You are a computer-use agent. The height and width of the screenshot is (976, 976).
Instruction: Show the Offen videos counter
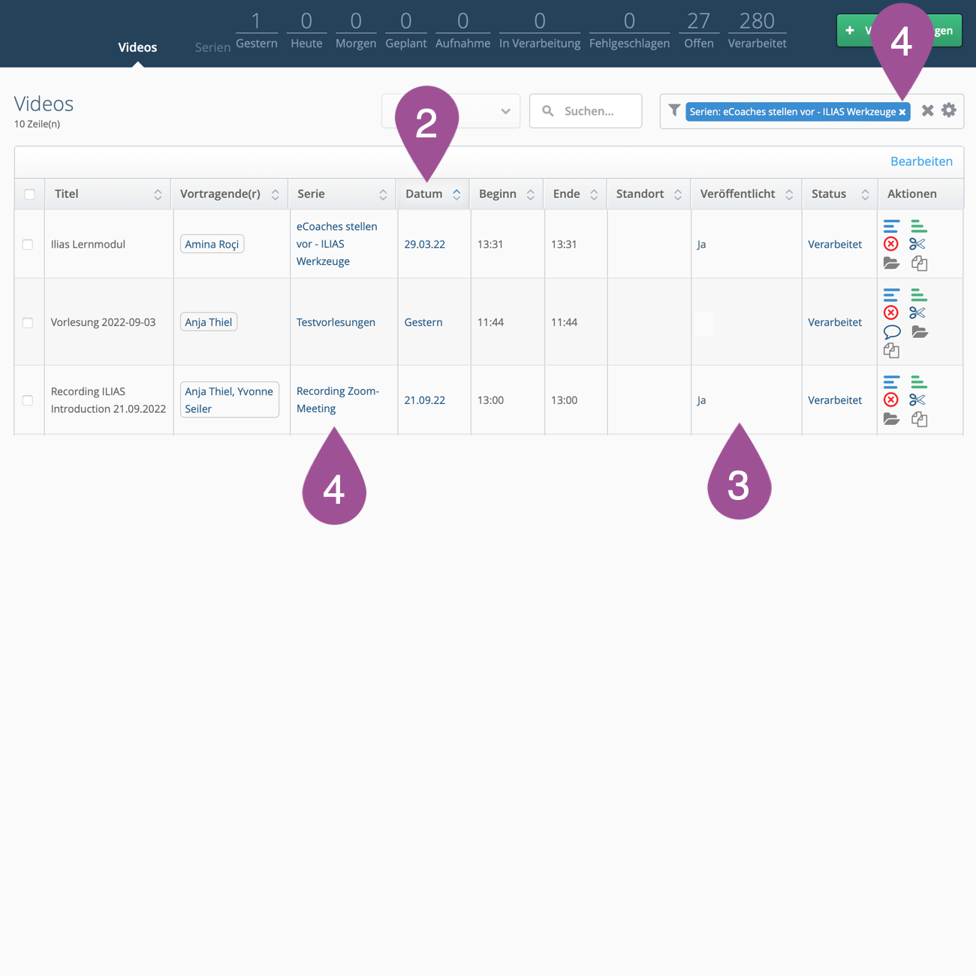point(698,30)
